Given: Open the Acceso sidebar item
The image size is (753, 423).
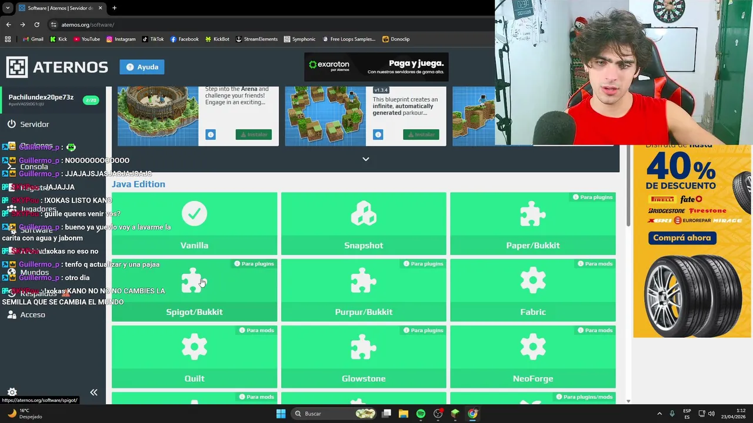Looking at the screenshot, I should 26,315.
